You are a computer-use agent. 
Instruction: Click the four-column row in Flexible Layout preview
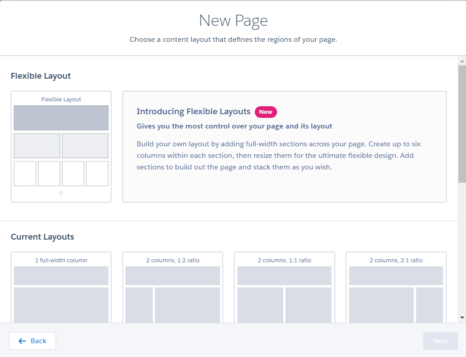pyautogui.click(x=60, y=173)
